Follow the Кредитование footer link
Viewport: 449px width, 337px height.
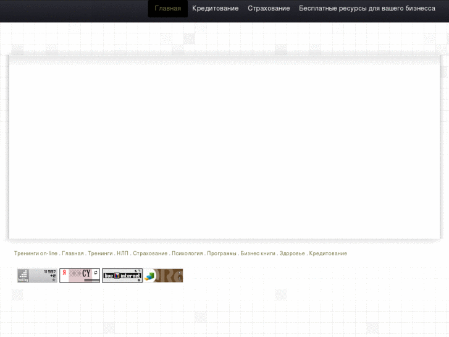coord(328,254)
